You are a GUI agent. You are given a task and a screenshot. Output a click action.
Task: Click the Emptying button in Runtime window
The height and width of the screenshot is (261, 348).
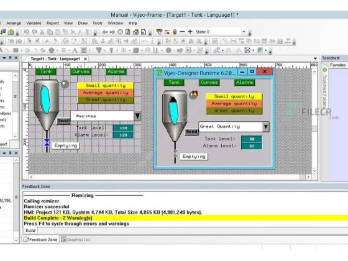pyautogui.click(x=194, y=157)
